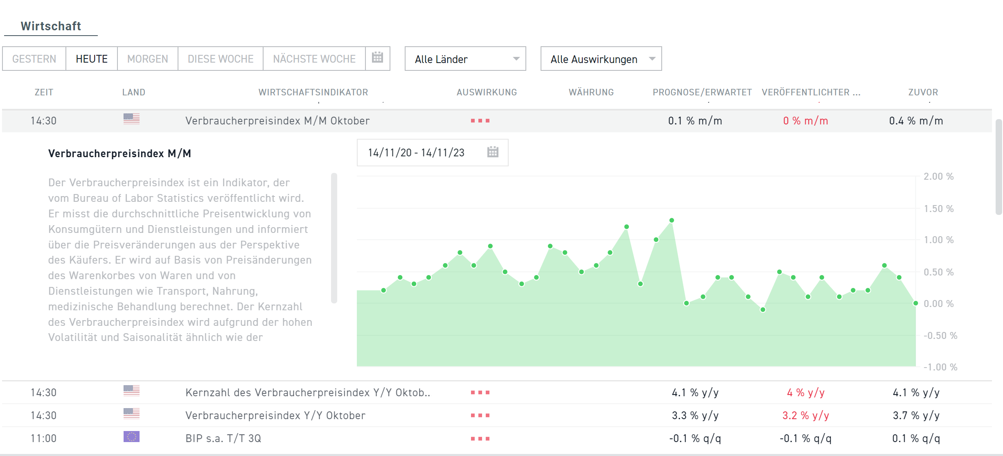Click impact dots for Kernzahl Verbraucherpreisindex row
Viewport: 1003px width, 456px height.
coord(480,393)
